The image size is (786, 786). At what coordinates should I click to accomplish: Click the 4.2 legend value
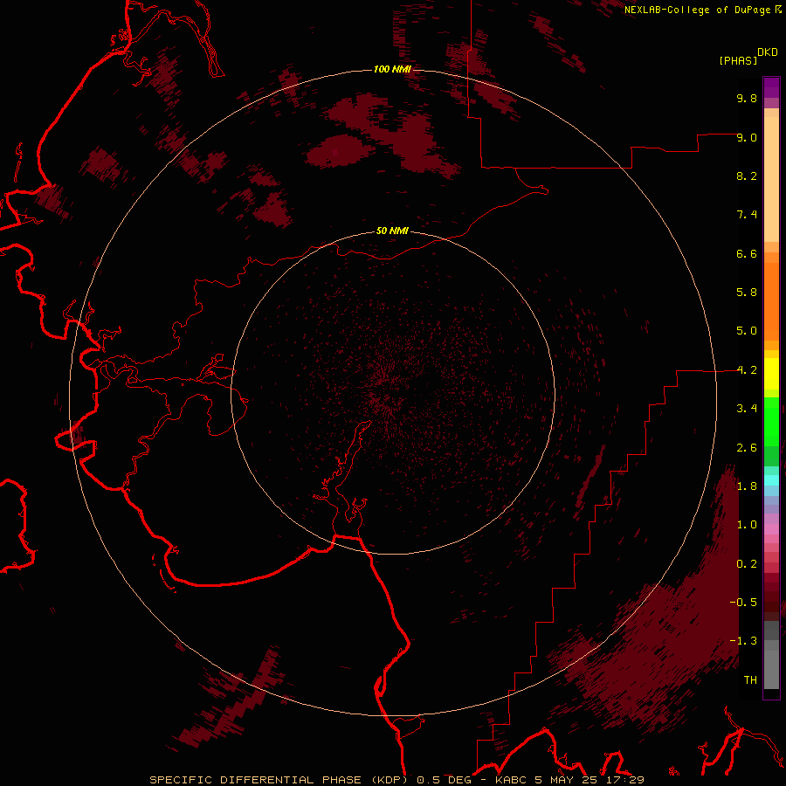click(x=747, y=370)
